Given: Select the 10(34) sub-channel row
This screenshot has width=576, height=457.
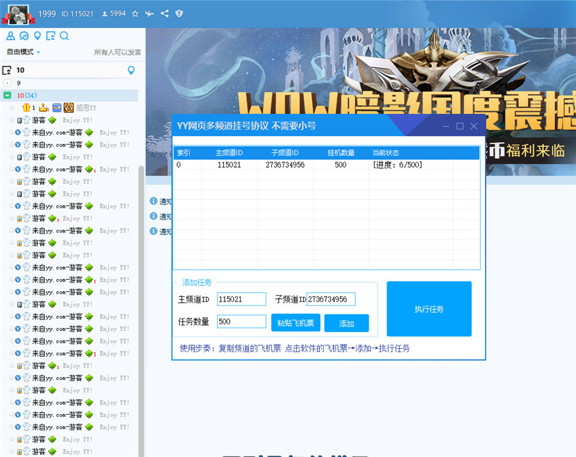Looking at the screenshot, I should [x=70, y=95].
